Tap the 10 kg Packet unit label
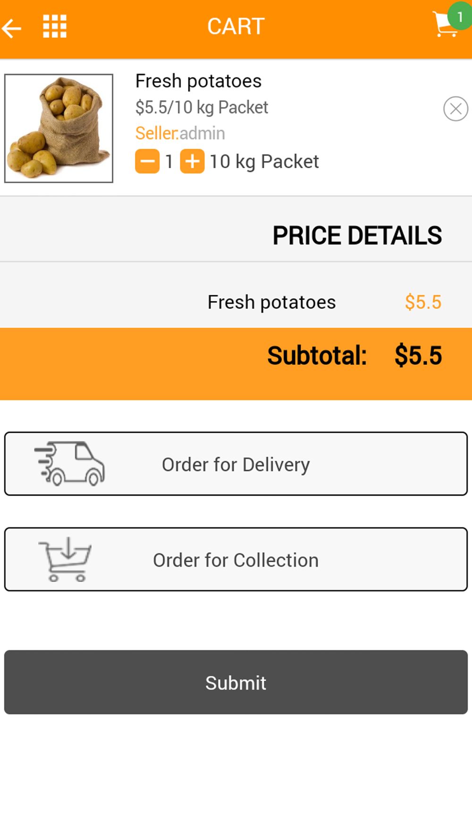 [264, 162]
